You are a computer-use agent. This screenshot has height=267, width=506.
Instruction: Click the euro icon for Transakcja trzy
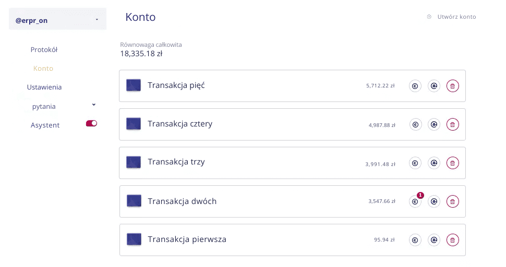click(x=415, y=163)
